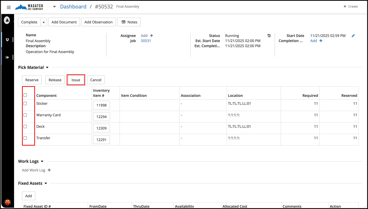
Task: Collapse the Fixed Assets section
Action: pyautogui.click(x=46, y=183)
